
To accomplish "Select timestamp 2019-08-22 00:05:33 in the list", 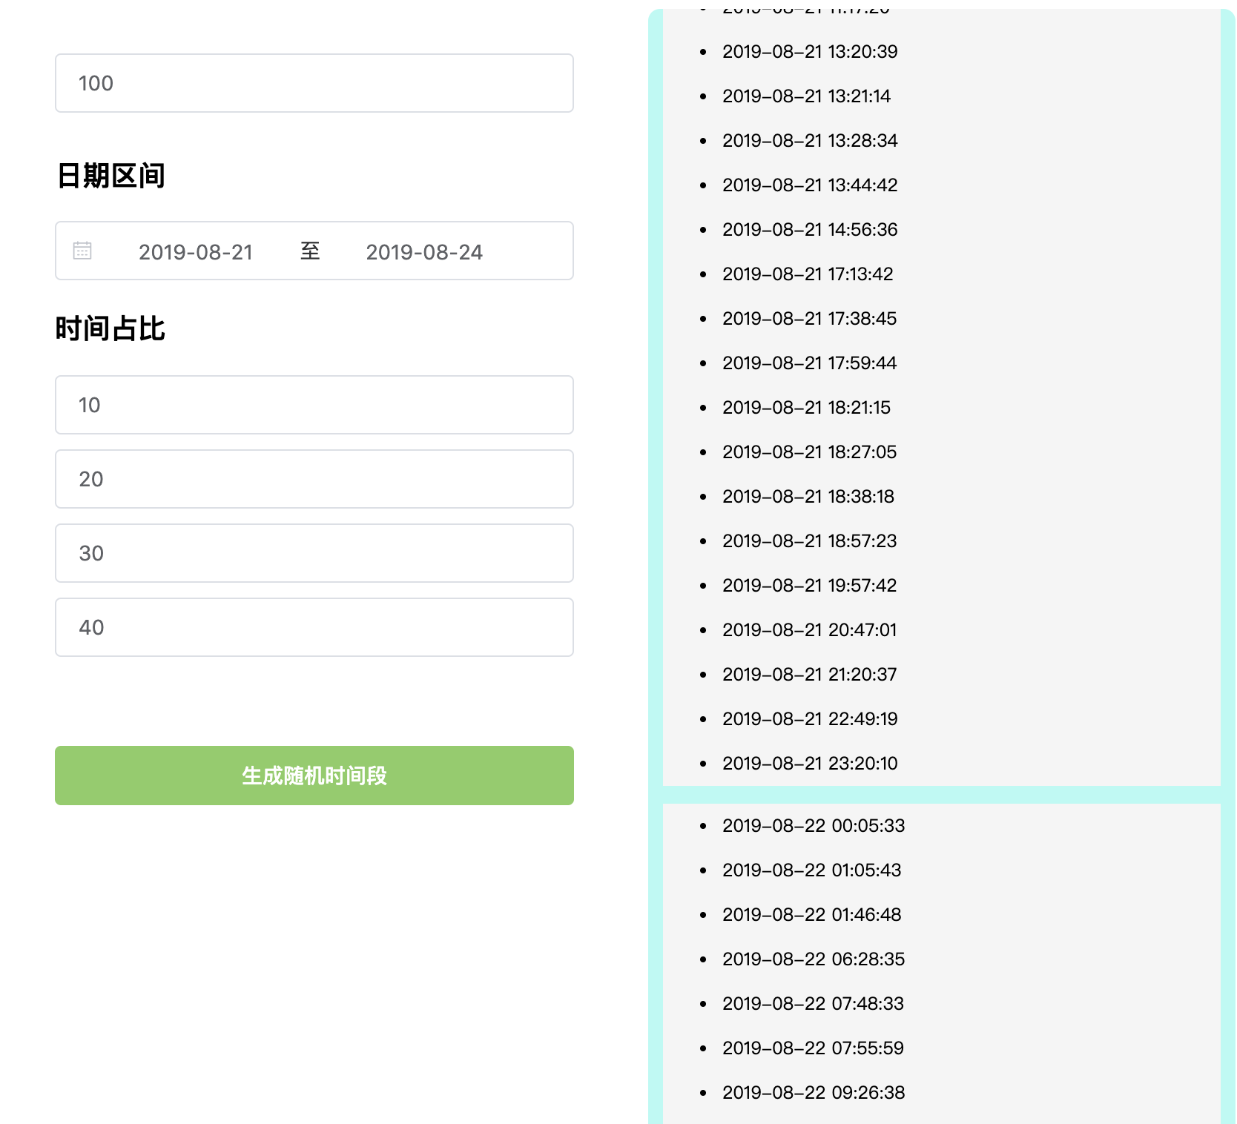I will click(814, 825).
